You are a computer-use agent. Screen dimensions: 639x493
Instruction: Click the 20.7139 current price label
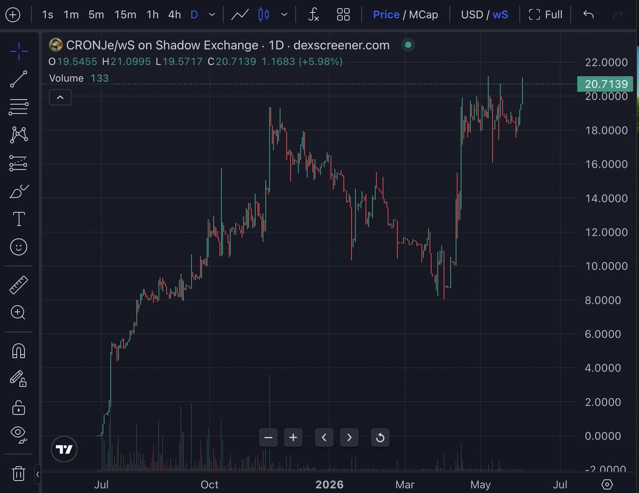point(606,84)
